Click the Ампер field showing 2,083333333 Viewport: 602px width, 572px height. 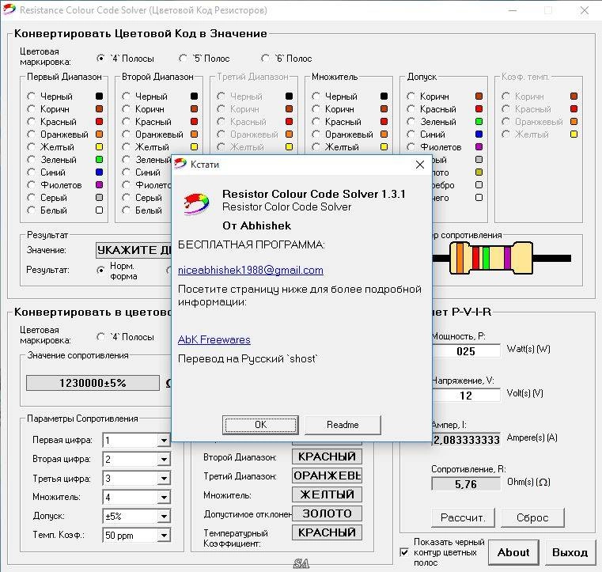pos(467,440)
